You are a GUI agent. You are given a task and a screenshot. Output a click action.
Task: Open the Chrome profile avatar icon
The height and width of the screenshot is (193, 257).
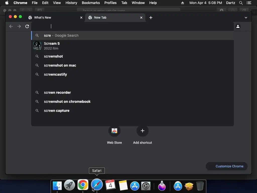[238, 26]
